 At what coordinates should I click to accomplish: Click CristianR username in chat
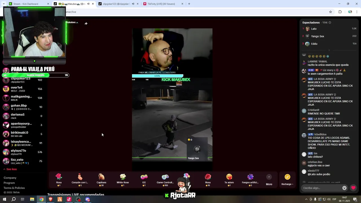(x=313, y=110)
